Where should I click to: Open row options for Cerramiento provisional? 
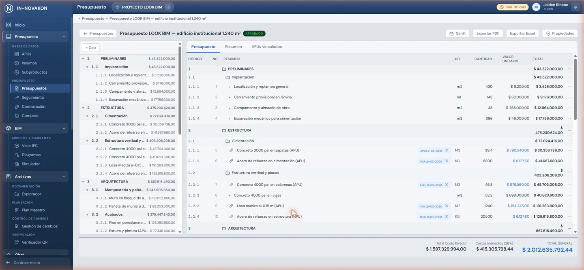(569, 97)
